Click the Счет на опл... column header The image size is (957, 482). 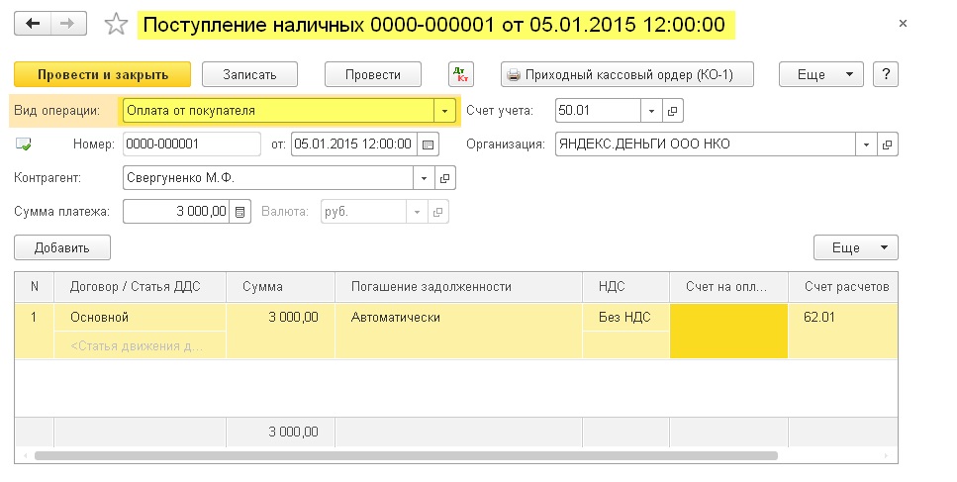[x=728, y=287]
